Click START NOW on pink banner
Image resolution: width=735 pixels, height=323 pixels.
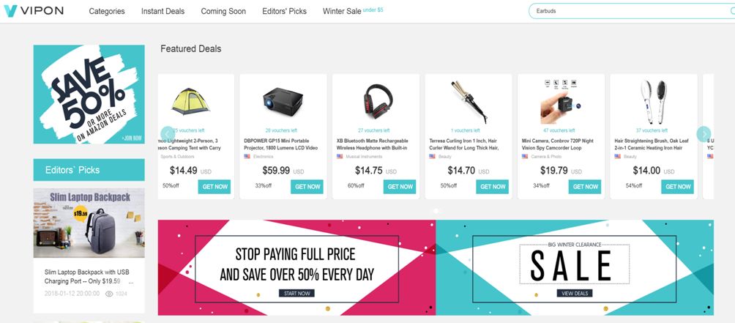[x=296, y=294]
